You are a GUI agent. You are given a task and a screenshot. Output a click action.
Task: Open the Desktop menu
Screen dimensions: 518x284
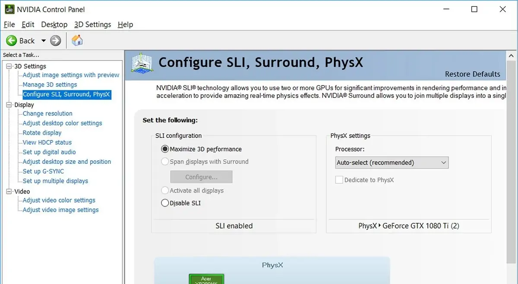[54, 25]
